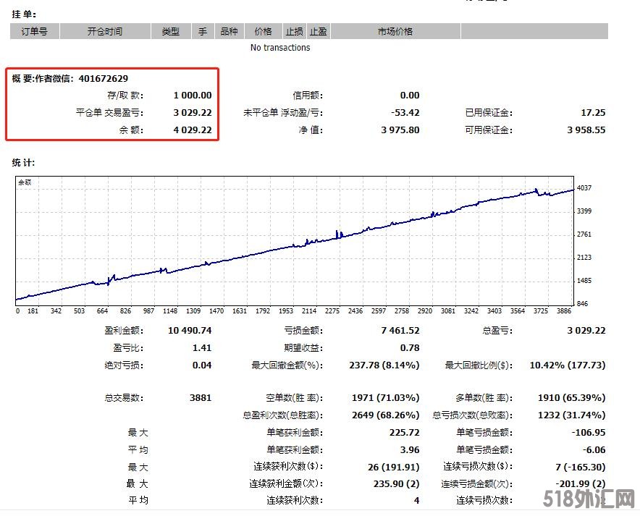640x516 pixels.
Task: Click the 可用保证金 value 3 958.55
Action: tap(586, 130)
